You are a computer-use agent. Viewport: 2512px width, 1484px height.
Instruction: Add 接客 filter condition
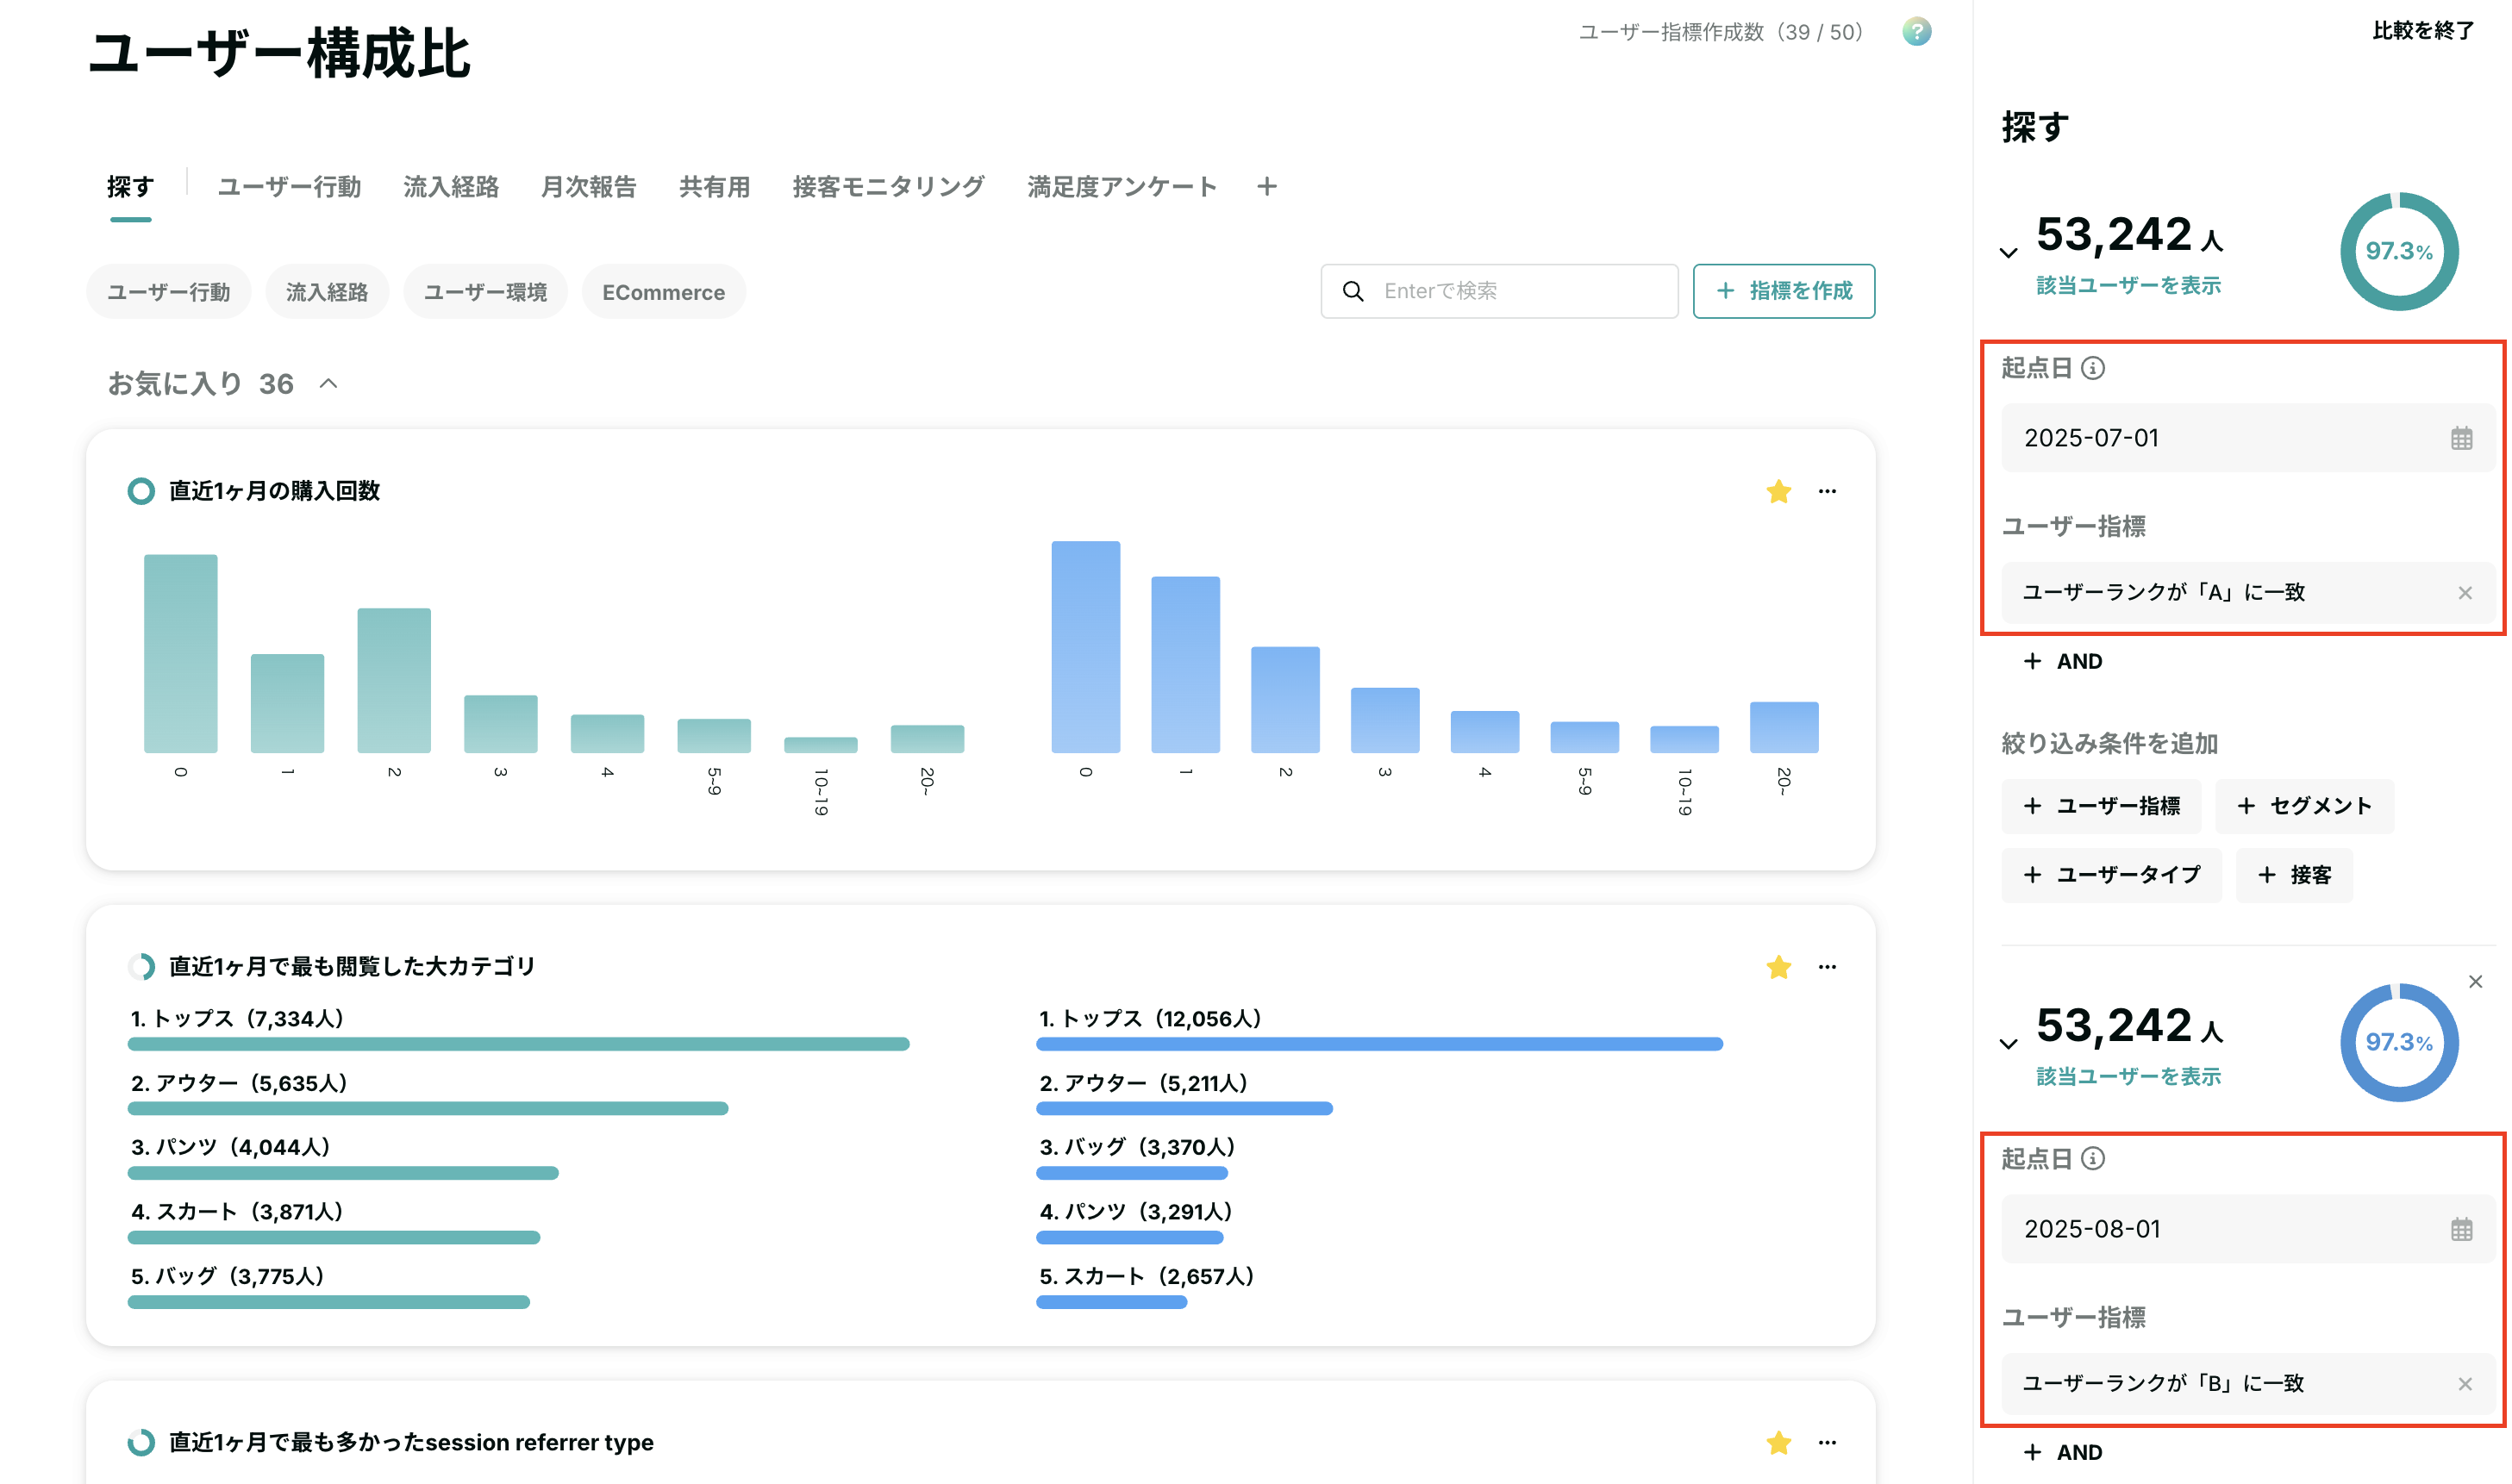[2294, 875]
